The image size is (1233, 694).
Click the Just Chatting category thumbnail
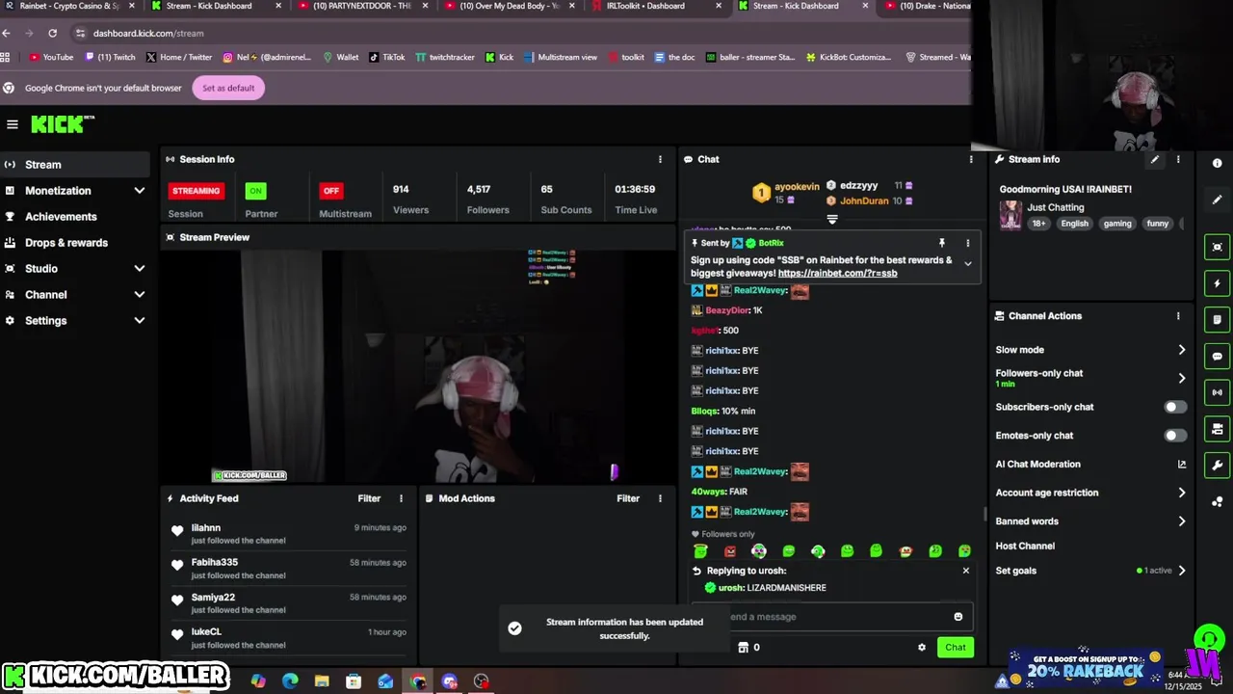pyautogui.click(x=1010, y=214)
